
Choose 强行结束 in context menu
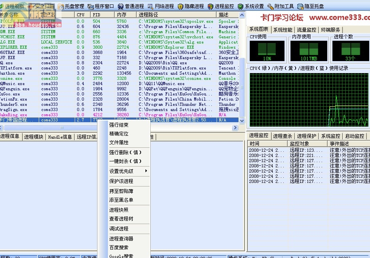(x=119, y=125)
